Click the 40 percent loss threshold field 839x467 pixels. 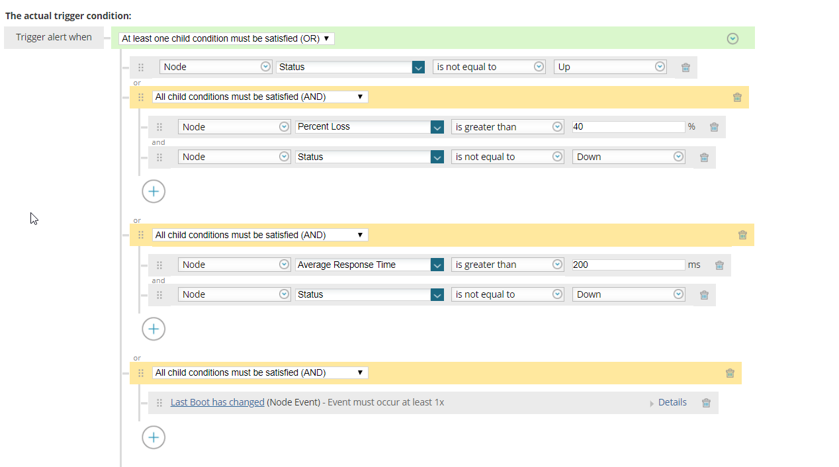627,126
